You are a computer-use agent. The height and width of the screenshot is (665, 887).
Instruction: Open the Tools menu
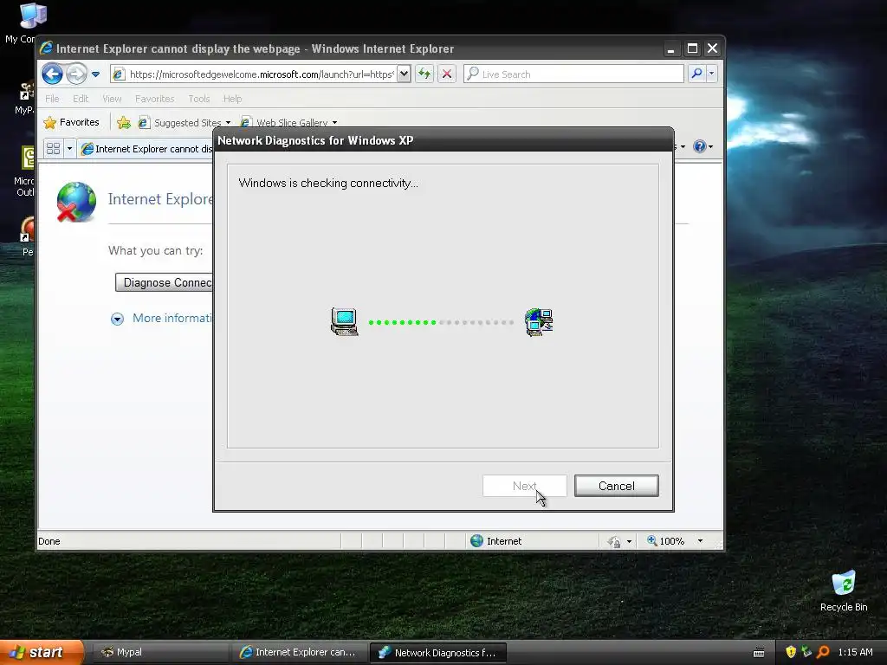199,99
